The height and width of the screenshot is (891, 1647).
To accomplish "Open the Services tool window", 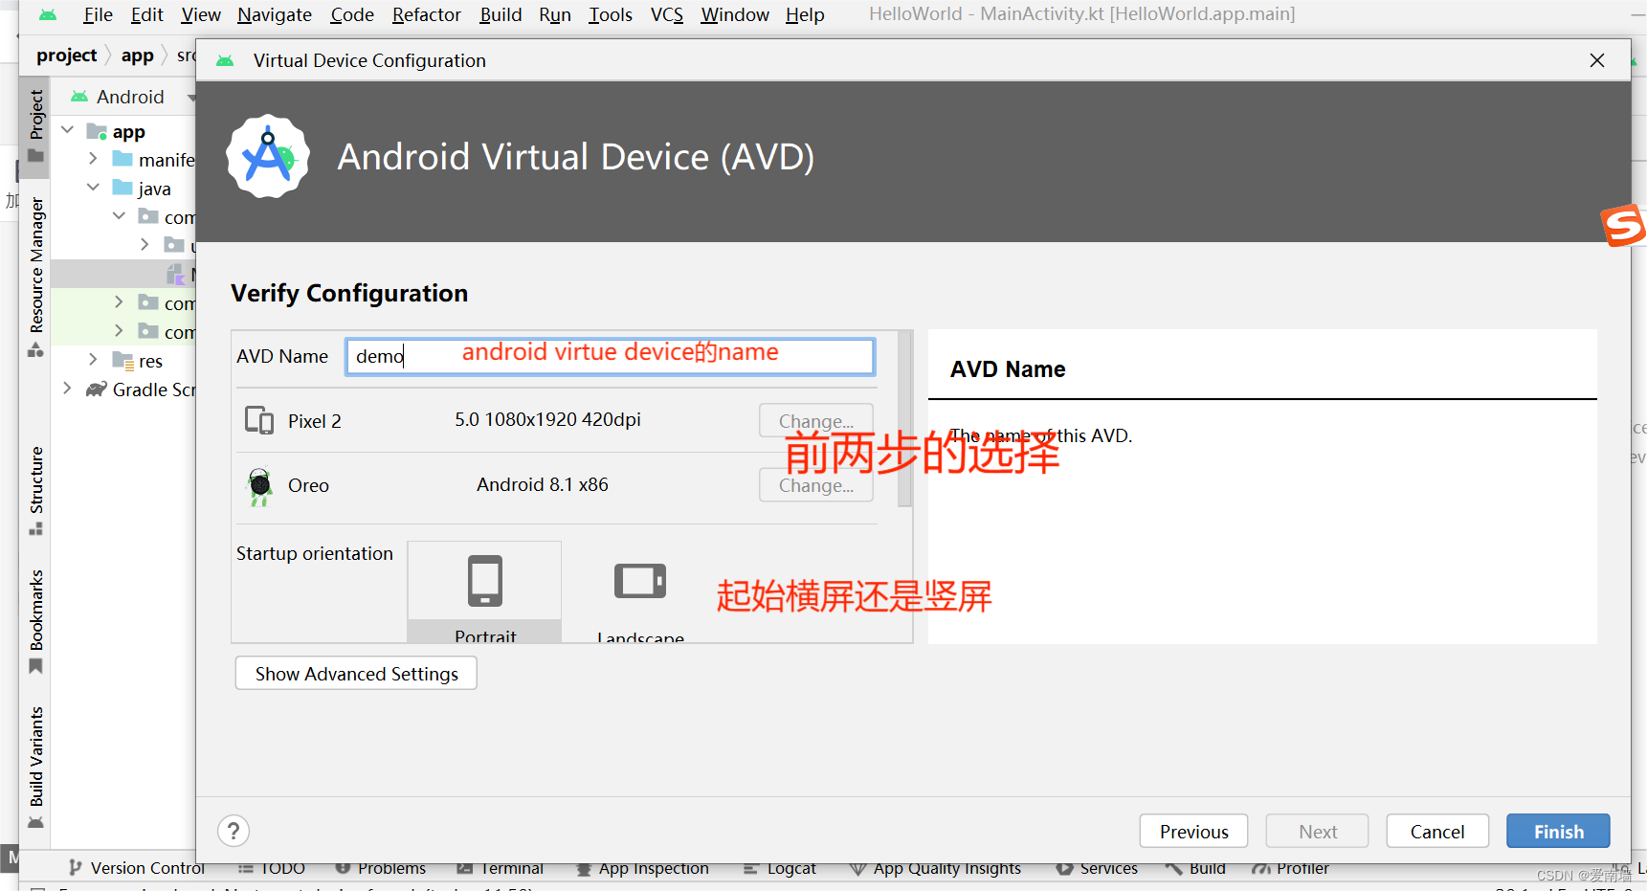I will (1098, 868).
